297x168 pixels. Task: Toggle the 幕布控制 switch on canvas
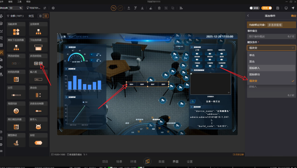click(210, 60)
